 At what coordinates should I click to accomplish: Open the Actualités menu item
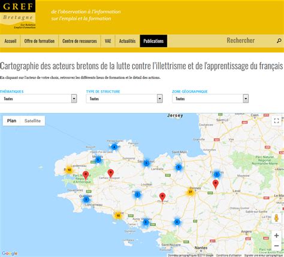click(x=127, y=41)
